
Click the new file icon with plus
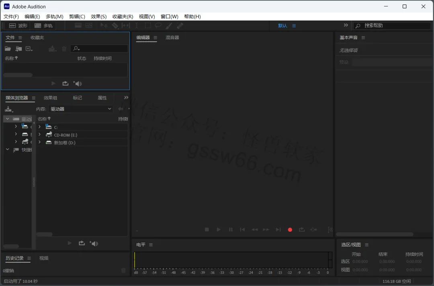pyautogui.click(x=29, y=49)
